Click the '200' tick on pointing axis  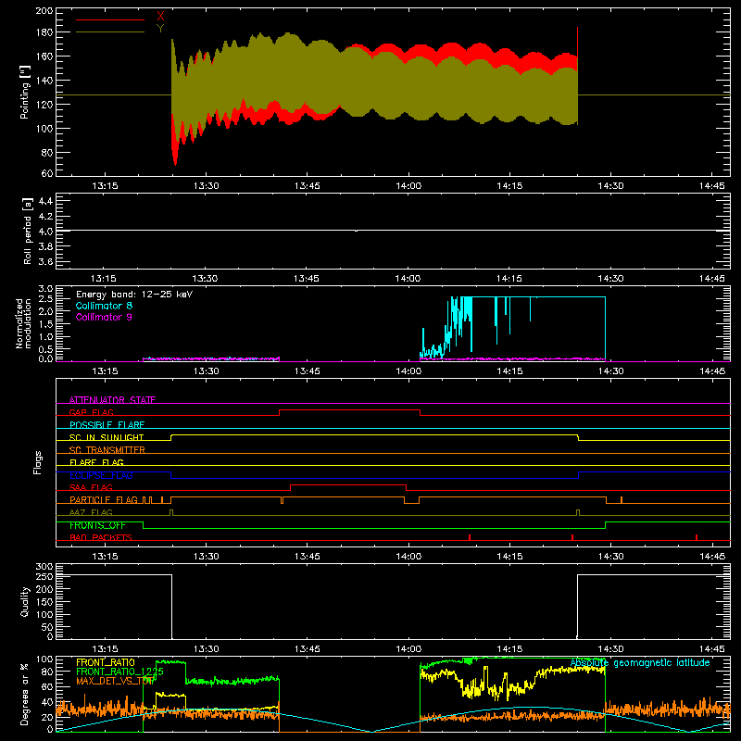[x=44, y=10]
